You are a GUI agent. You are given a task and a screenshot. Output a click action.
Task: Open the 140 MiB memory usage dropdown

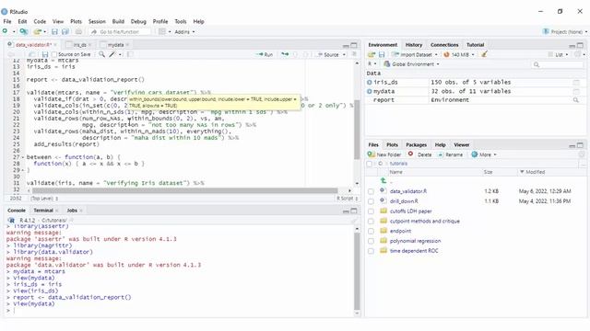[459, 54]
